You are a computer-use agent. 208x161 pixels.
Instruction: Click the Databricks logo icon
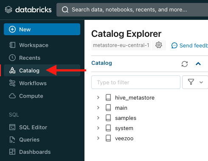pyautogui.click(x=8, y=10)
